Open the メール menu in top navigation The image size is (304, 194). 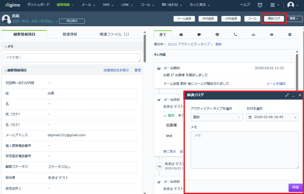[x=88, y=5]
